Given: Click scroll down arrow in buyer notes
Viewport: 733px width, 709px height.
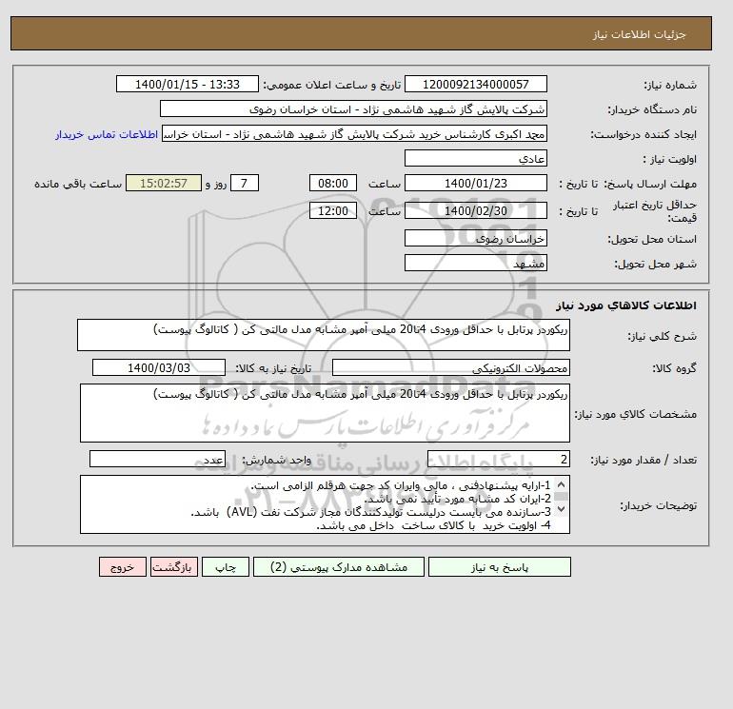Looking at the screenshot, I should coord(562,508).
